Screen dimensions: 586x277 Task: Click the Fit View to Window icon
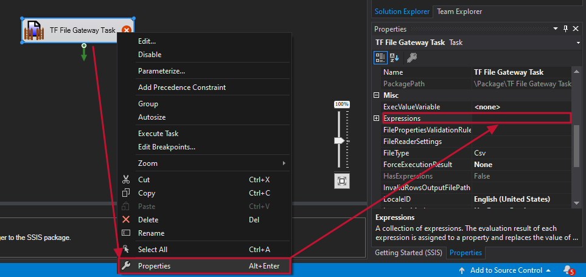341,181
